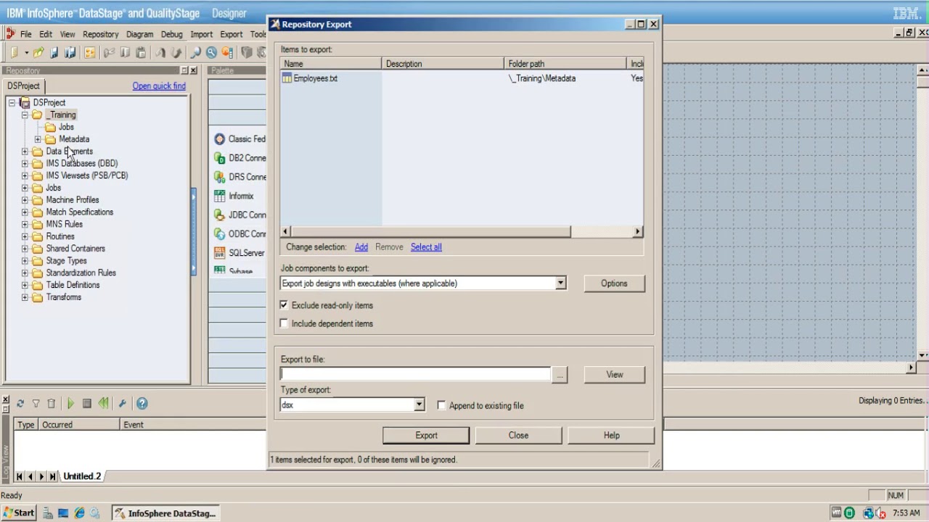Click the gray Stop square icon
This screenshot has height=522, width=929.
(86, 404)
